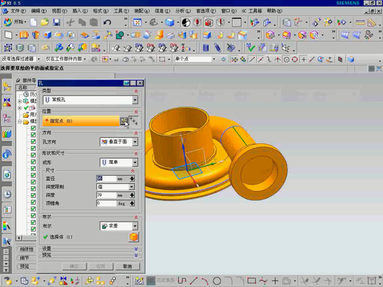Click the Rectangle sketch tool in bottom toolbar

pyautogui.click(x=252, y=281)
